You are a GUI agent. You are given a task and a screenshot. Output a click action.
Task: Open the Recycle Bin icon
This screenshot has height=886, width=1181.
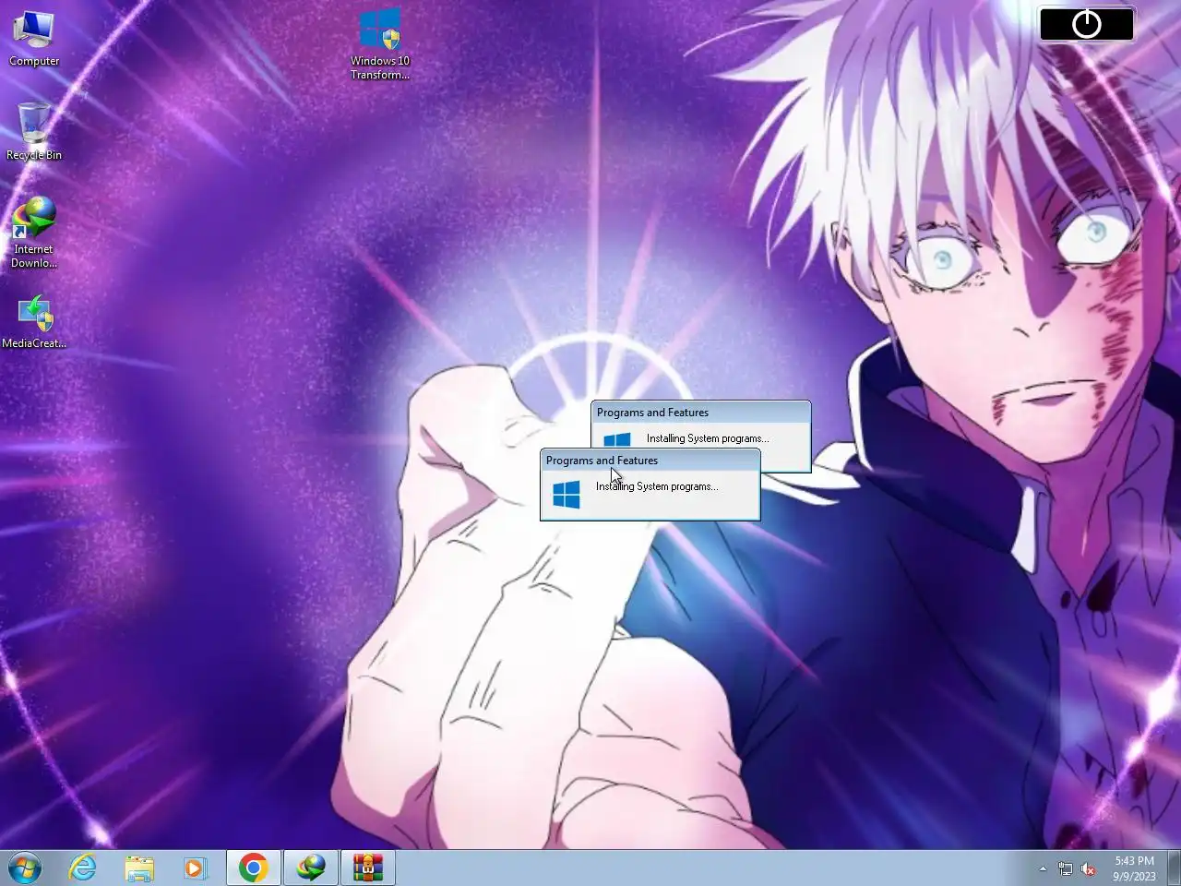click(34, 131)
